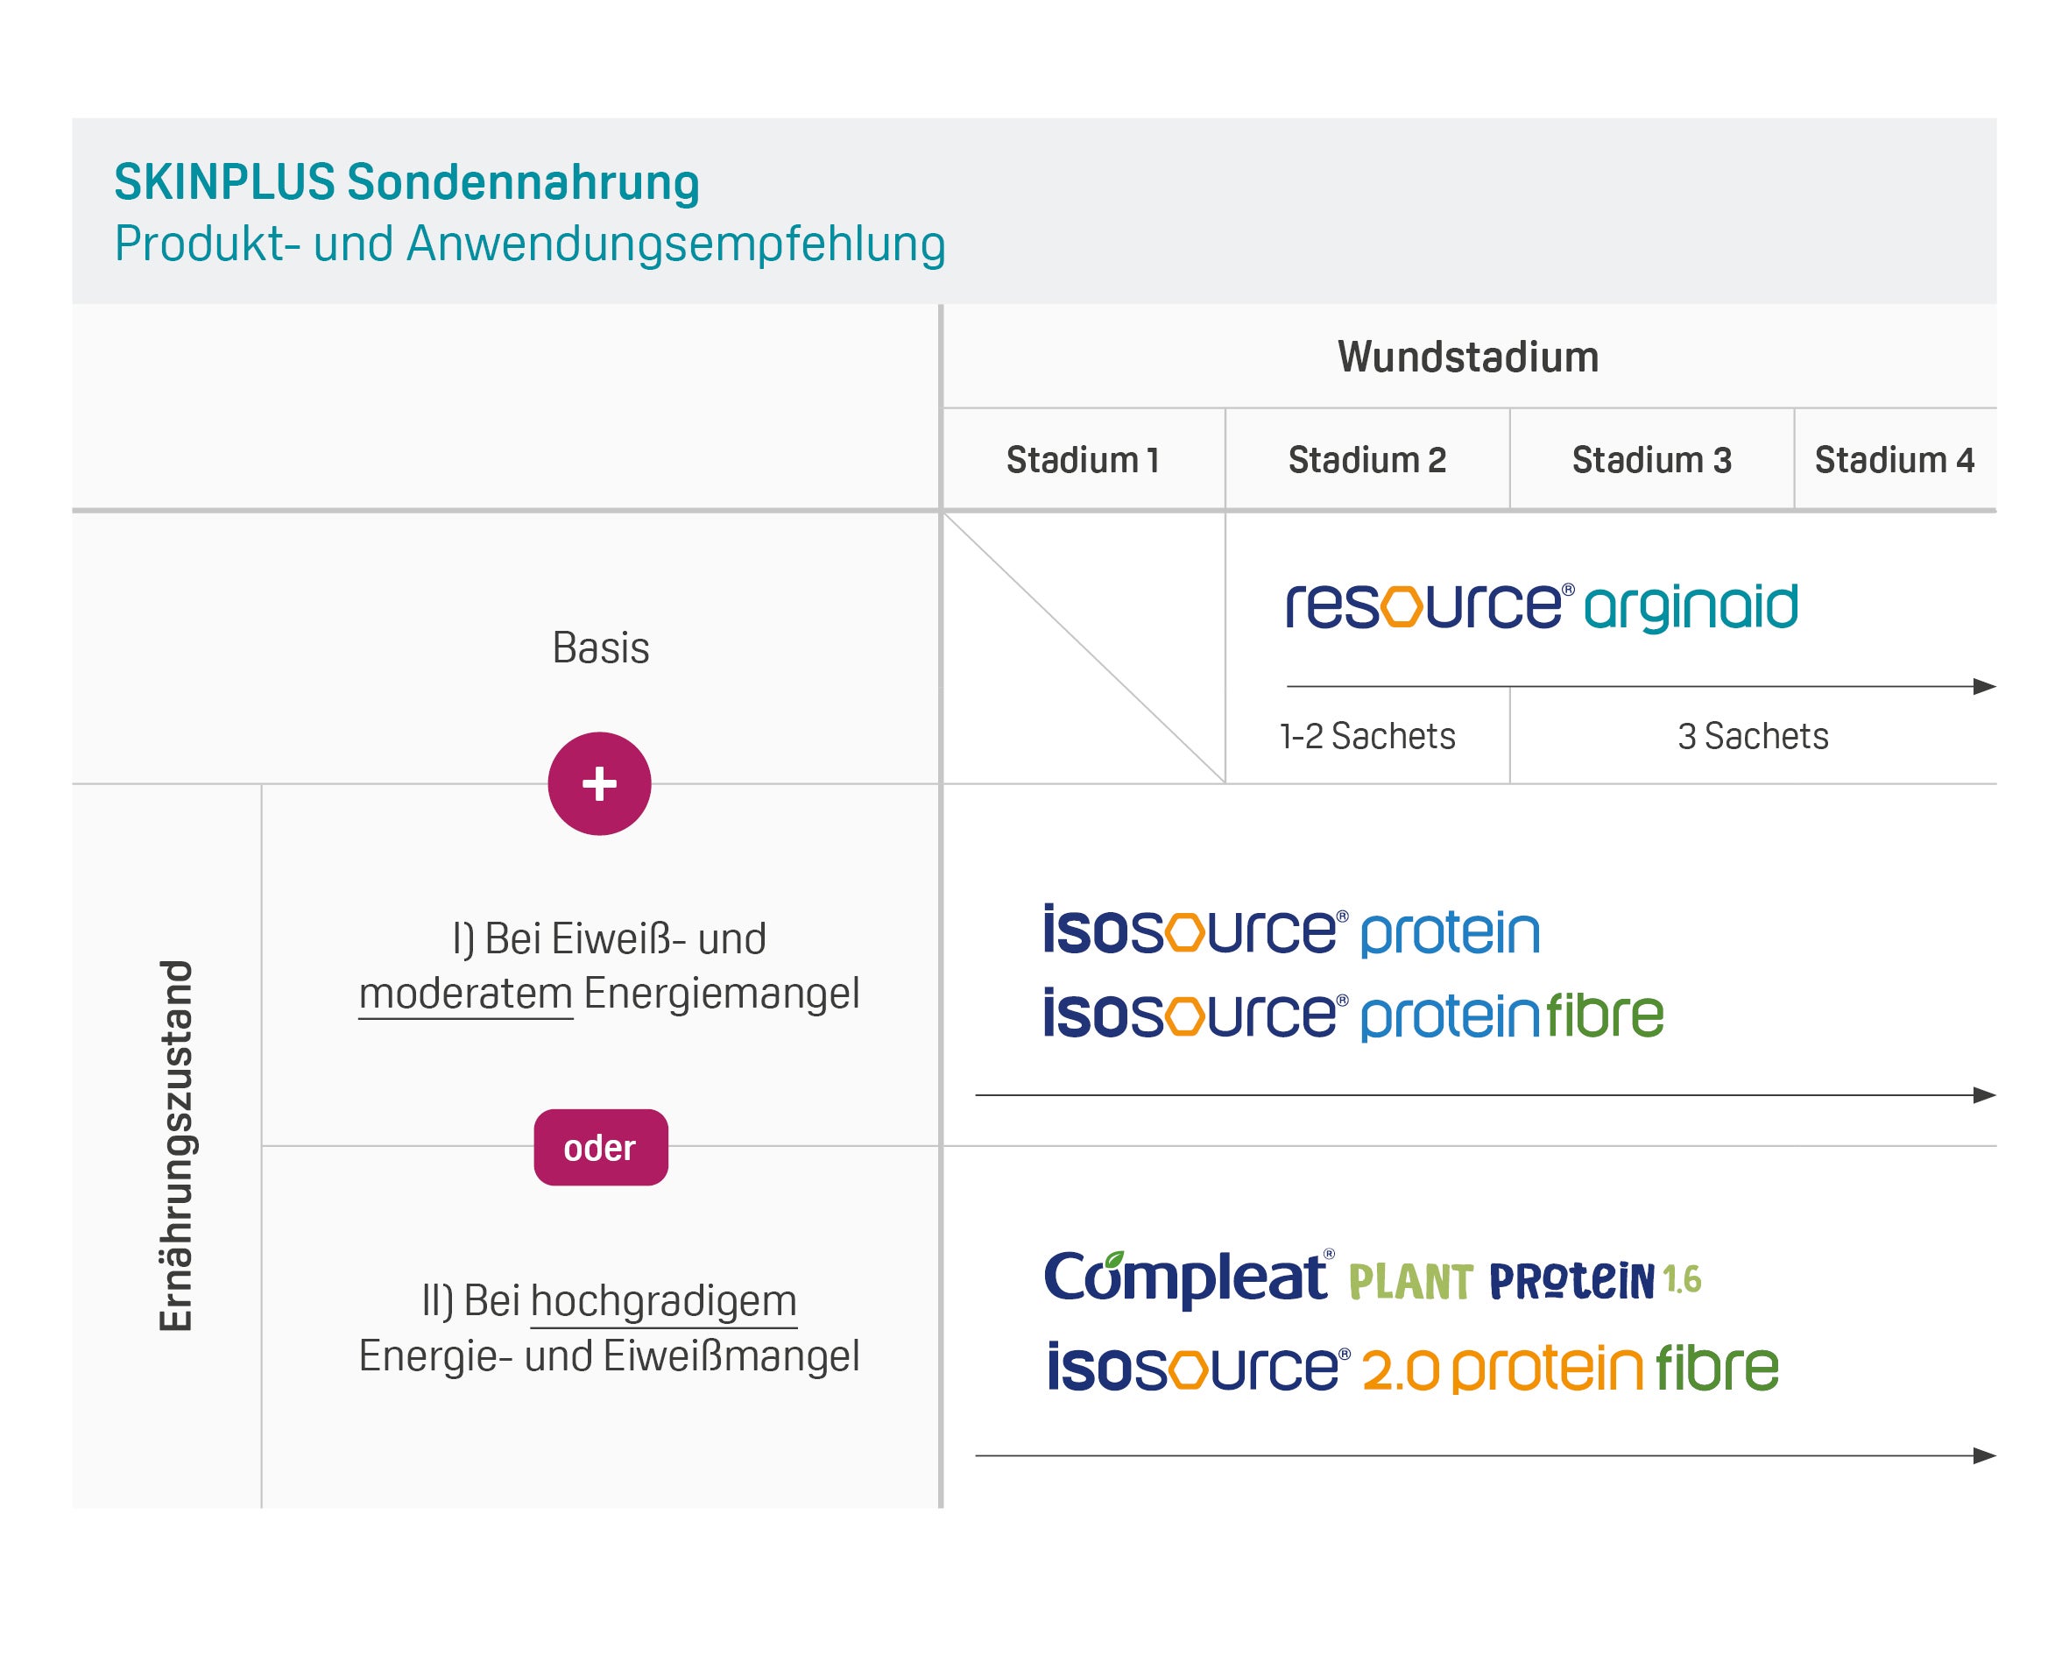Click the arrowhead under isosource protein fibre
This screenshot has width=2069, height=1656.
pyautogui.click(x=1983, y=1095)
